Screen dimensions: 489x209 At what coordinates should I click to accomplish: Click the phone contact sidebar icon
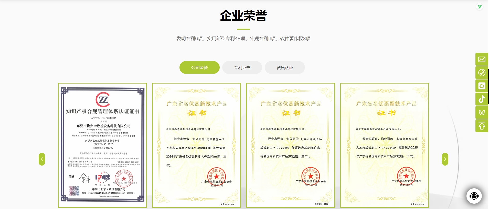click(x=482, y=73)
